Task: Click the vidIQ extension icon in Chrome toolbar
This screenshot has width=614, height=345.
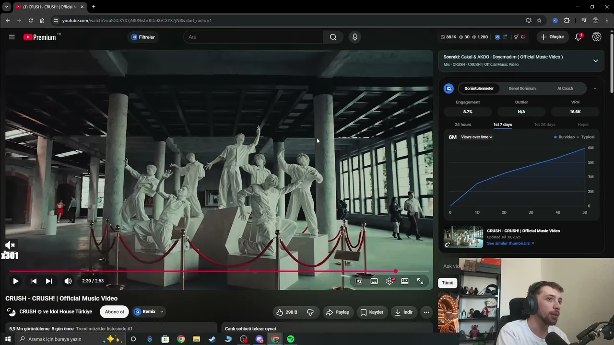Action: pos(555,21)
